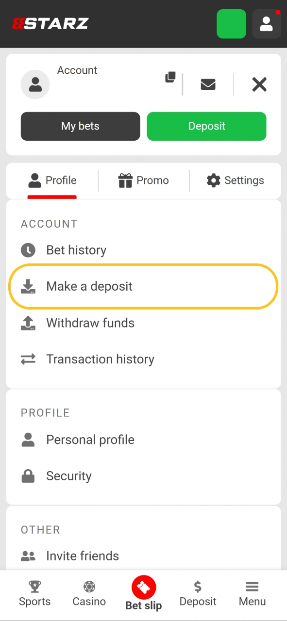Viewport: 287px width, 621px height.
Task: Tap the account avatar icon in the header
Action: tap(266, 24)
